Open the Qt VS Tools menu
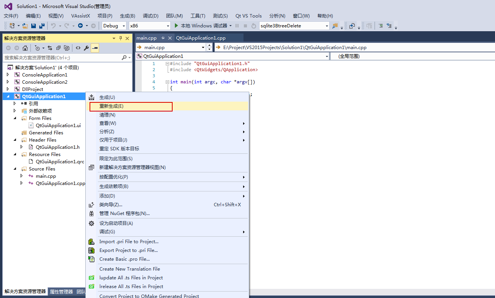495x298 pixels. click(x=248, y=16)
